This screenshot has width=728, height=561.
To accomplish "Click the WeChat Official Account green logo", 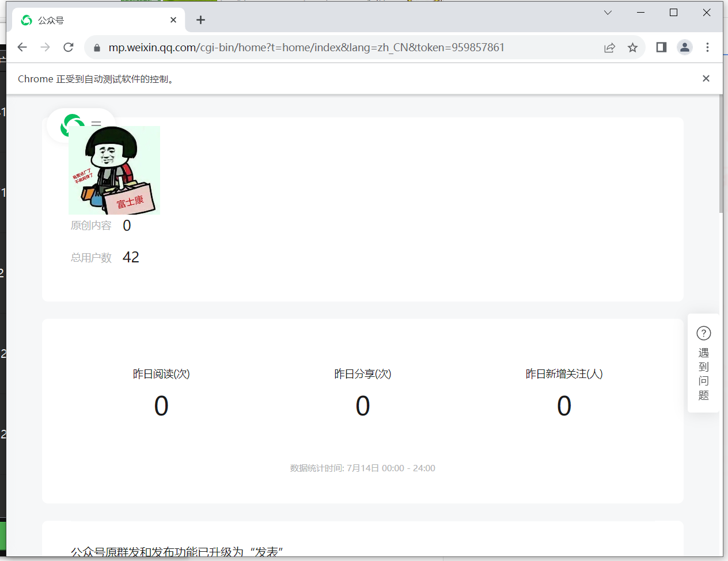I will coord(72,123).
